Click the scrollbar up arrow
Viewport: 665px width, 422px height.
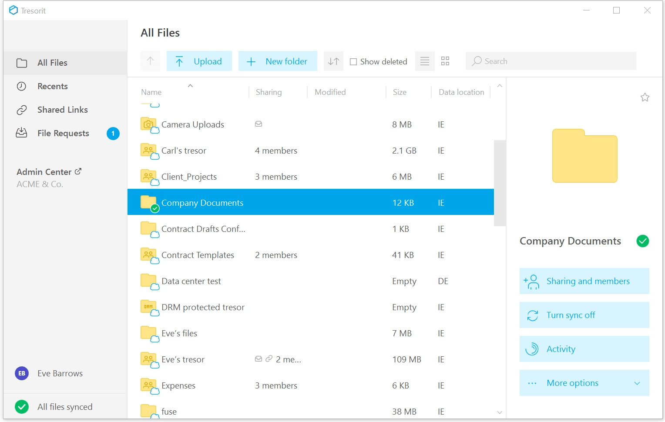pyautogui.click(x=500, y=86)
